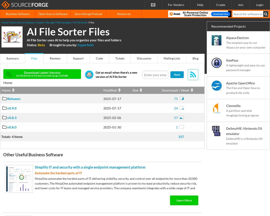Sort by Downloads / Week
The width and height of the screenshot is (270, 216).
[x=177, y=90]
